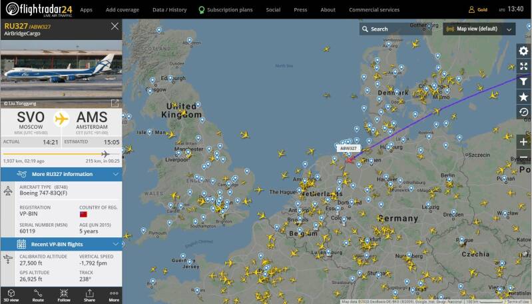
Task: Show the flight Route
Action: tap(38, 295)
